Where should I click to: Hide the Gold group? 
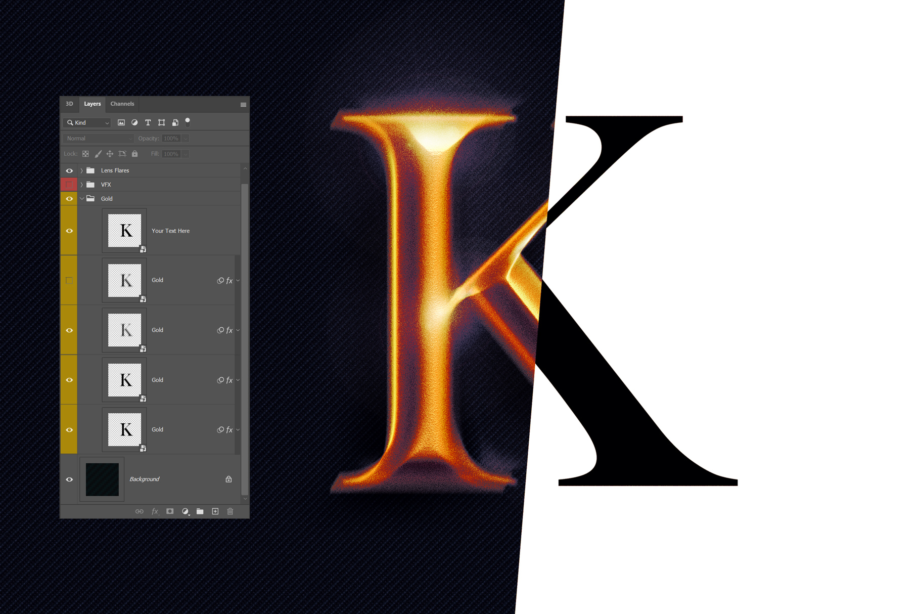pyautogui.click(x=69, y=199)
